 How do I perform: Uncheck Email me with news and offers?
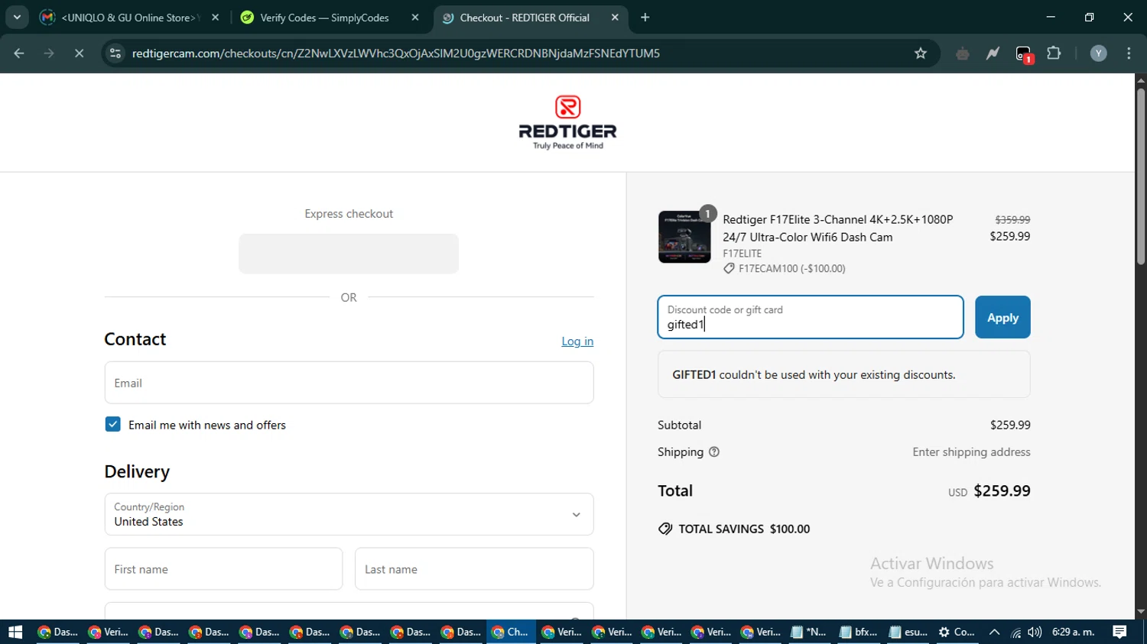[112, 424]
